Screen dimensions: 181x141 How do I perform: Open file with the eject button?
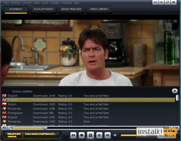[99, 135]
